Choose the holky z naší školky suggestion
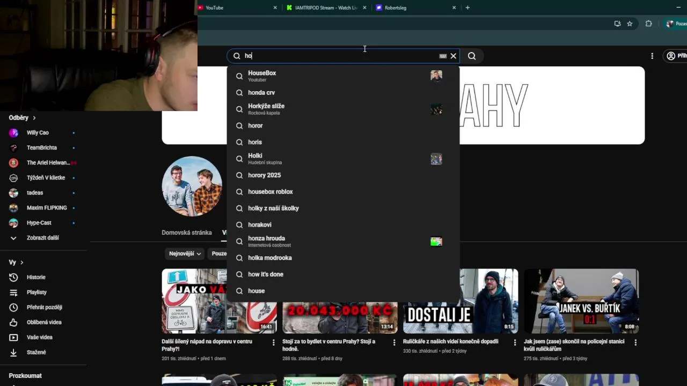Screen dimensions: 687x386 click(x=343, y=208)
